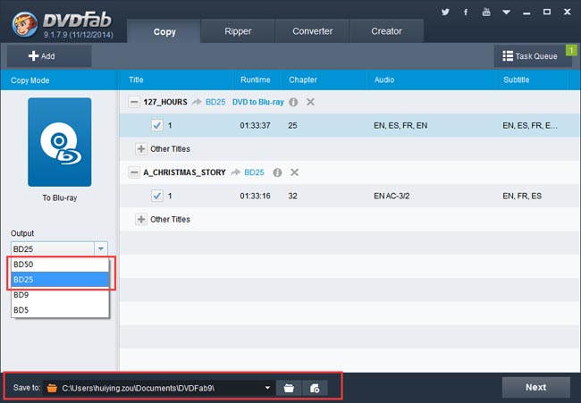Click chapter count '32' cell
Screen dimensions: 581x403
(x=292, y=196)
